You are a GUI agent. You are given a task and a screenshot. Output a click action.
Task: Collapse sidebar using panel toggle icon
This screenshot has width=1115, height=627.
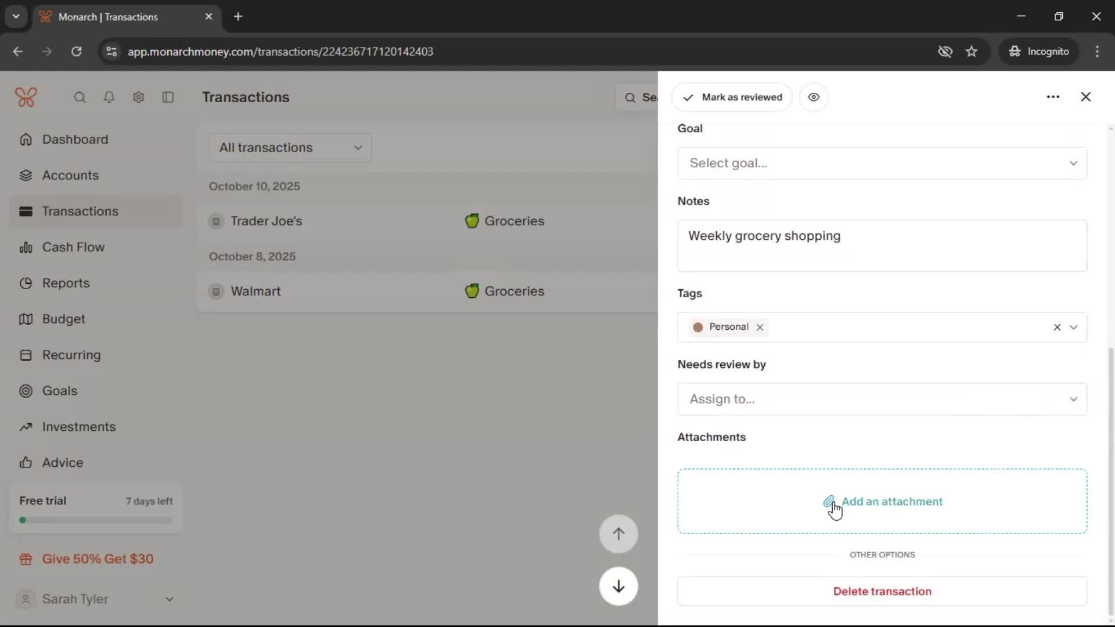[x=168, y=97]
